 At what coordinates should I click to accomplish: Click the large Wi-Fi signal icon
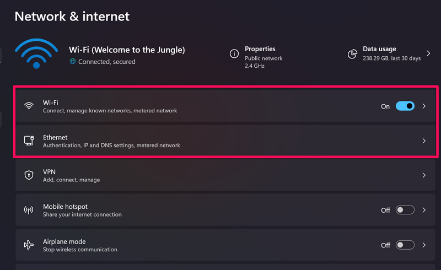coord(36,53)
